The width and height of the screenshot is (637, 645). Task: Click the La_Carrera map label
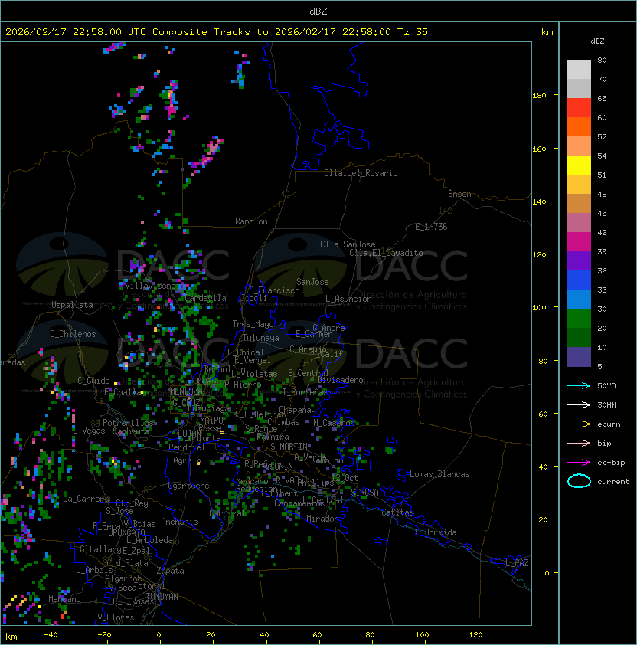tap(86, 499)
